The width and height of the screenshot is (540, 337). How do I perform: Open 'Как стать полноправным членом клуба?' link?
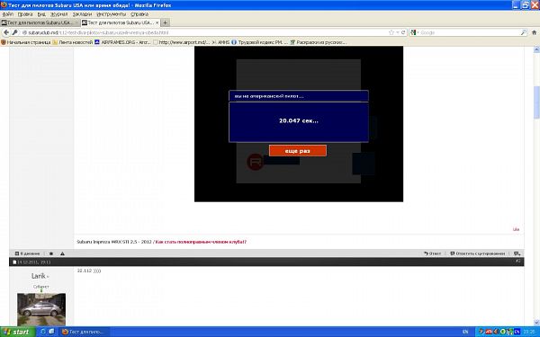pyautogui.click(x=201, y=242)
